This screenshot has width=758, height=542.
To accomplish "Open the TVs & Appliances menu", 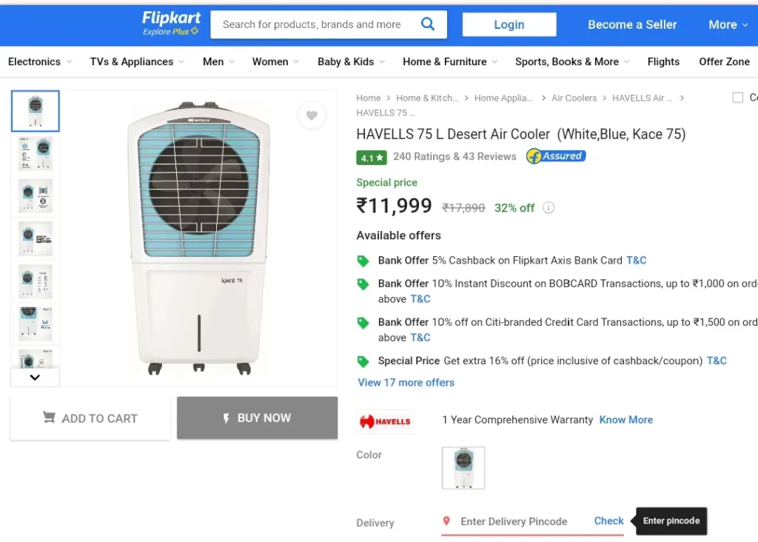I will [x=137, y=62].
